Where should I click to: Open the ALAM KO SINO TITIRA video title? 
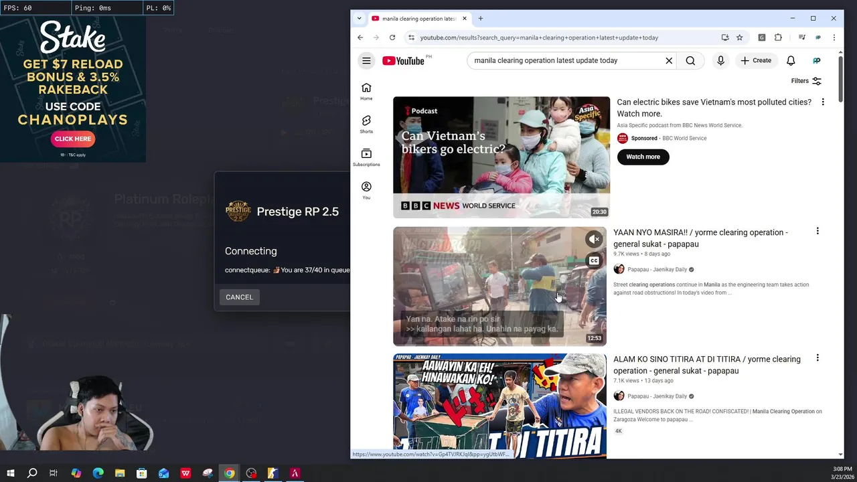pos(706,365)
